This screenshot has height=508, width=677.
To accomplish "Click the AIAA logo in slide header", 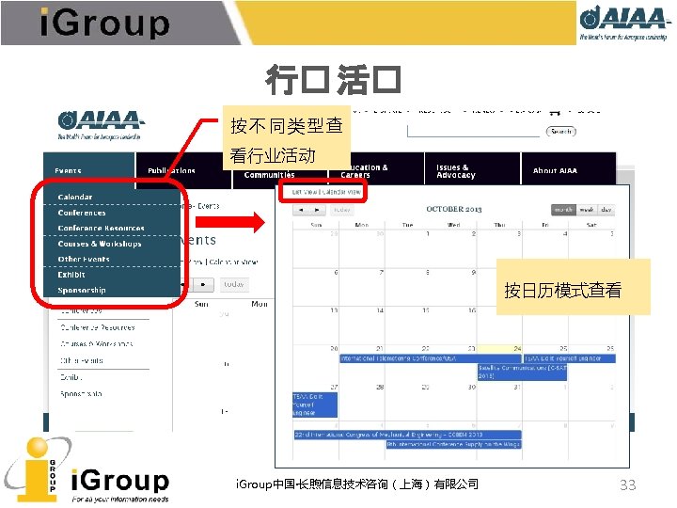I will click(x=623, y=24).
